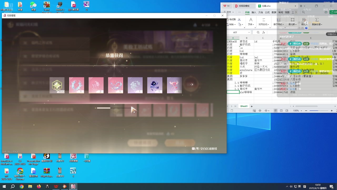The width and height of the screenshot is (337, 190).
Task: Select the gold reward item showing 1600
Action: (57, 85)
